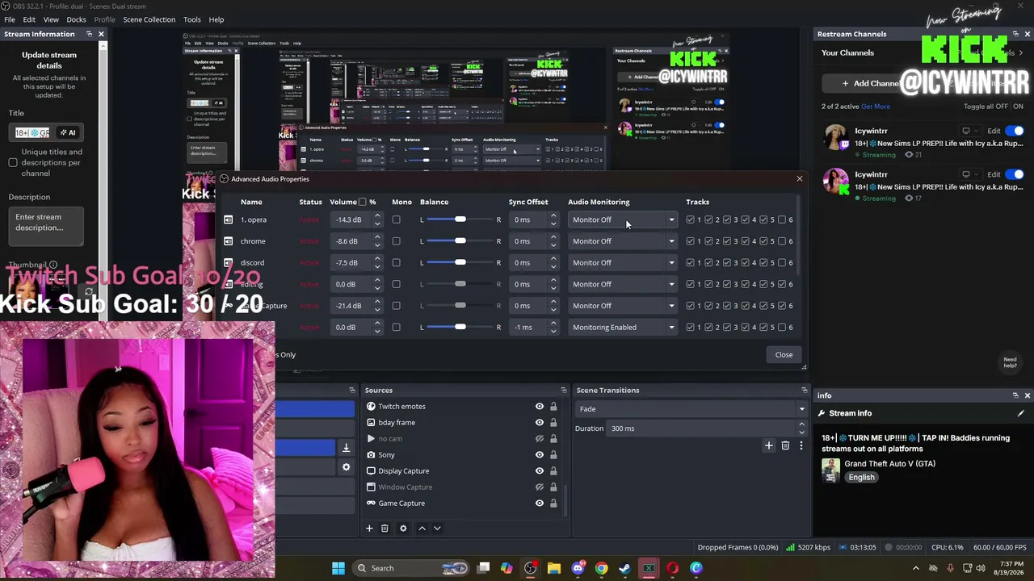This screenshot has width=1034, height=581.
Task: Show the hidden no cam source
Action: (x=540, y=438)
